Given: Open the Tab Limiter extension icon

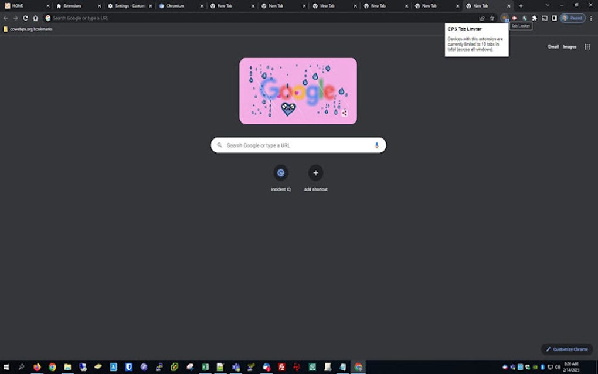Looking at the screenshot, I should (x=505, y=18).
